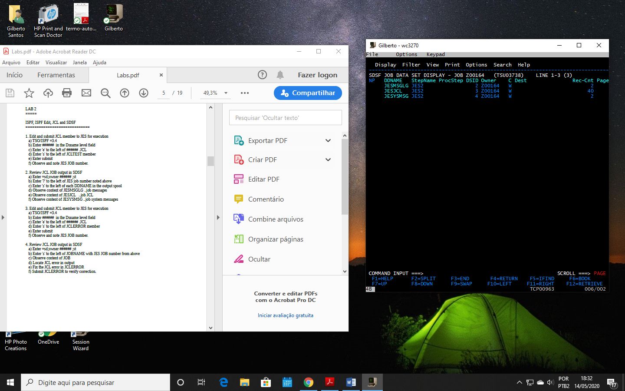Click the envelope email icon in Acrobat
This screenshot has height=391, width=625.
[86, 93]
